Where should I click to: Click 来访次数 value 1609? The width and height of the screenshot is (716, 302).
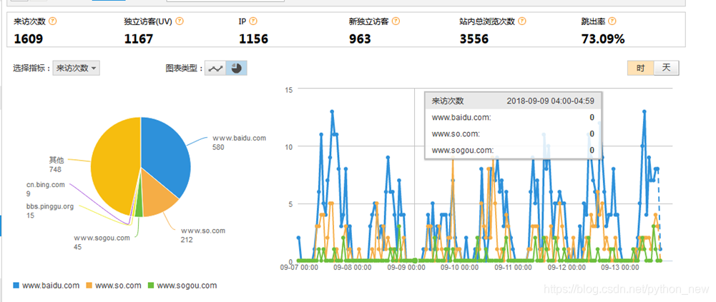click(x=29, y=39)
